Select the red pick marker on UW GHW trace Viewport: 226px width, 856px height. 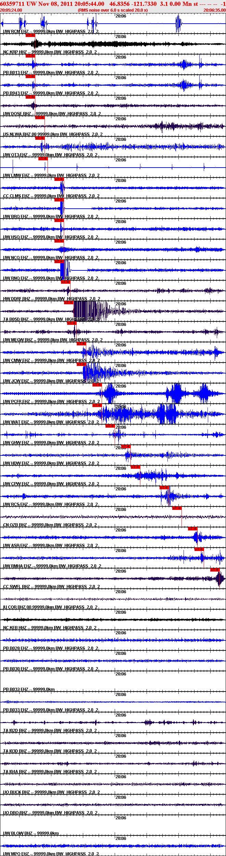coord(110,426)
